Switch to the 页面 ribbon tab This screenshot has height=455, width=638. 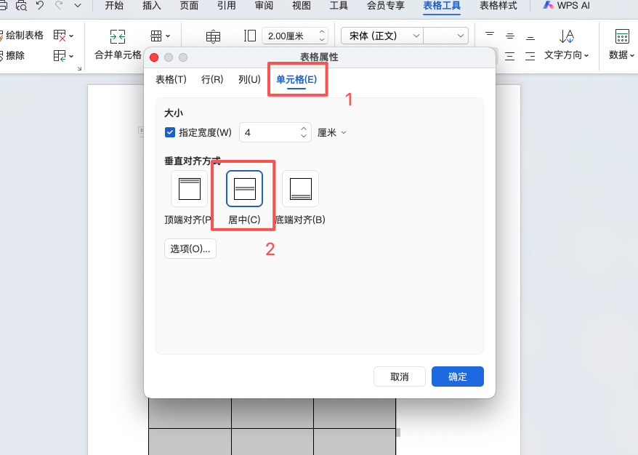pyautogui.click(x=189, y=6)
